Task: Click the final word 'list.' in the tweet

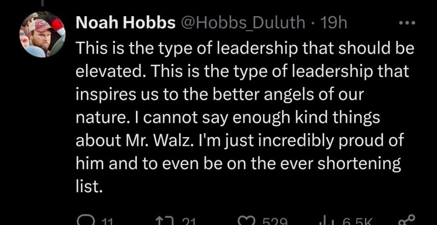Action: [89, 187]
